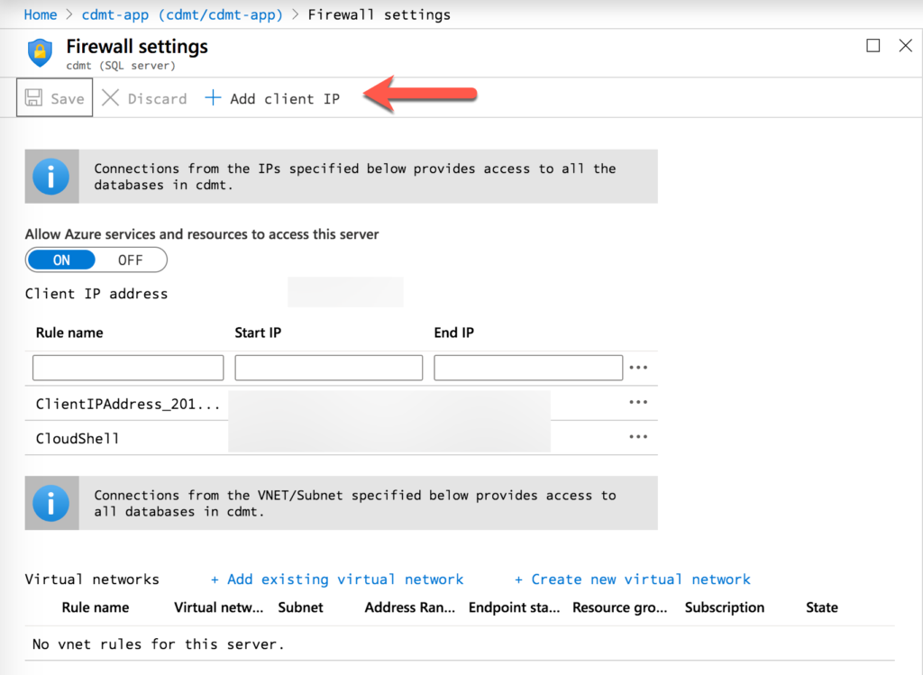
Task: Click the Save floppy disk icon
Action: pos(33,97)
